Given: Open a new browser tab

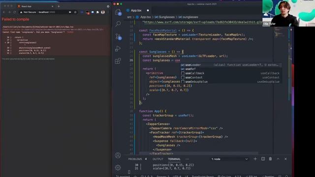Looking at the screenshot, I should pyautogui.click(x=59, y=6).
